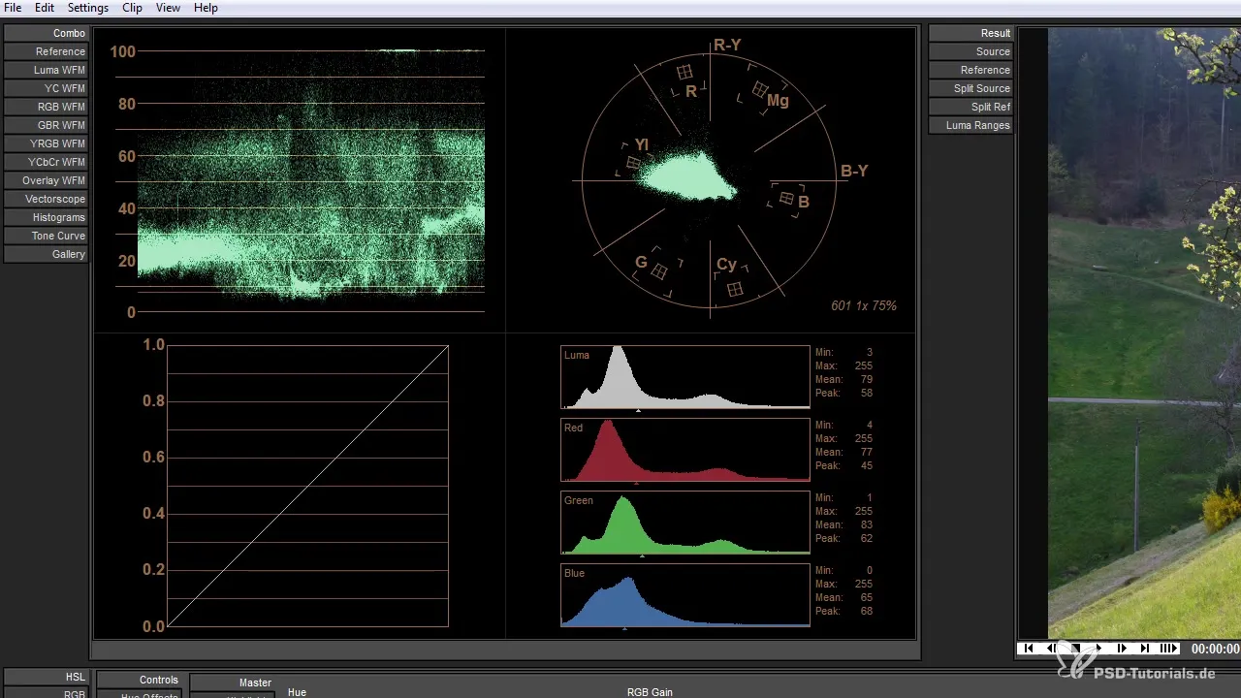1241x698 pixels.
Task: Open the File menu
Action: 13,8
